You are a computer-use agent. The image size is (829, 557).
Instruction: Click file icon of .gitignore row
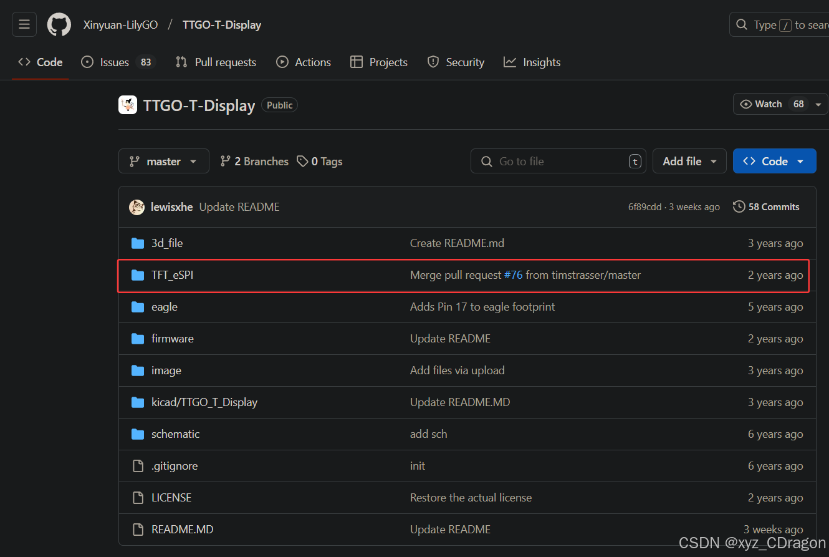point(138,466)
